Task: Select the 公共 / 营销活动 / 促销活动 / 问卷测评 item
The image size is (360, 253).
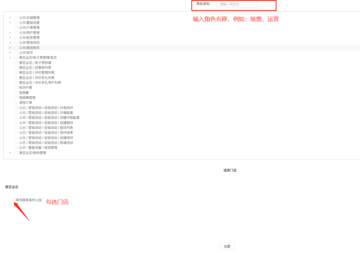Action: click(16, 108)
